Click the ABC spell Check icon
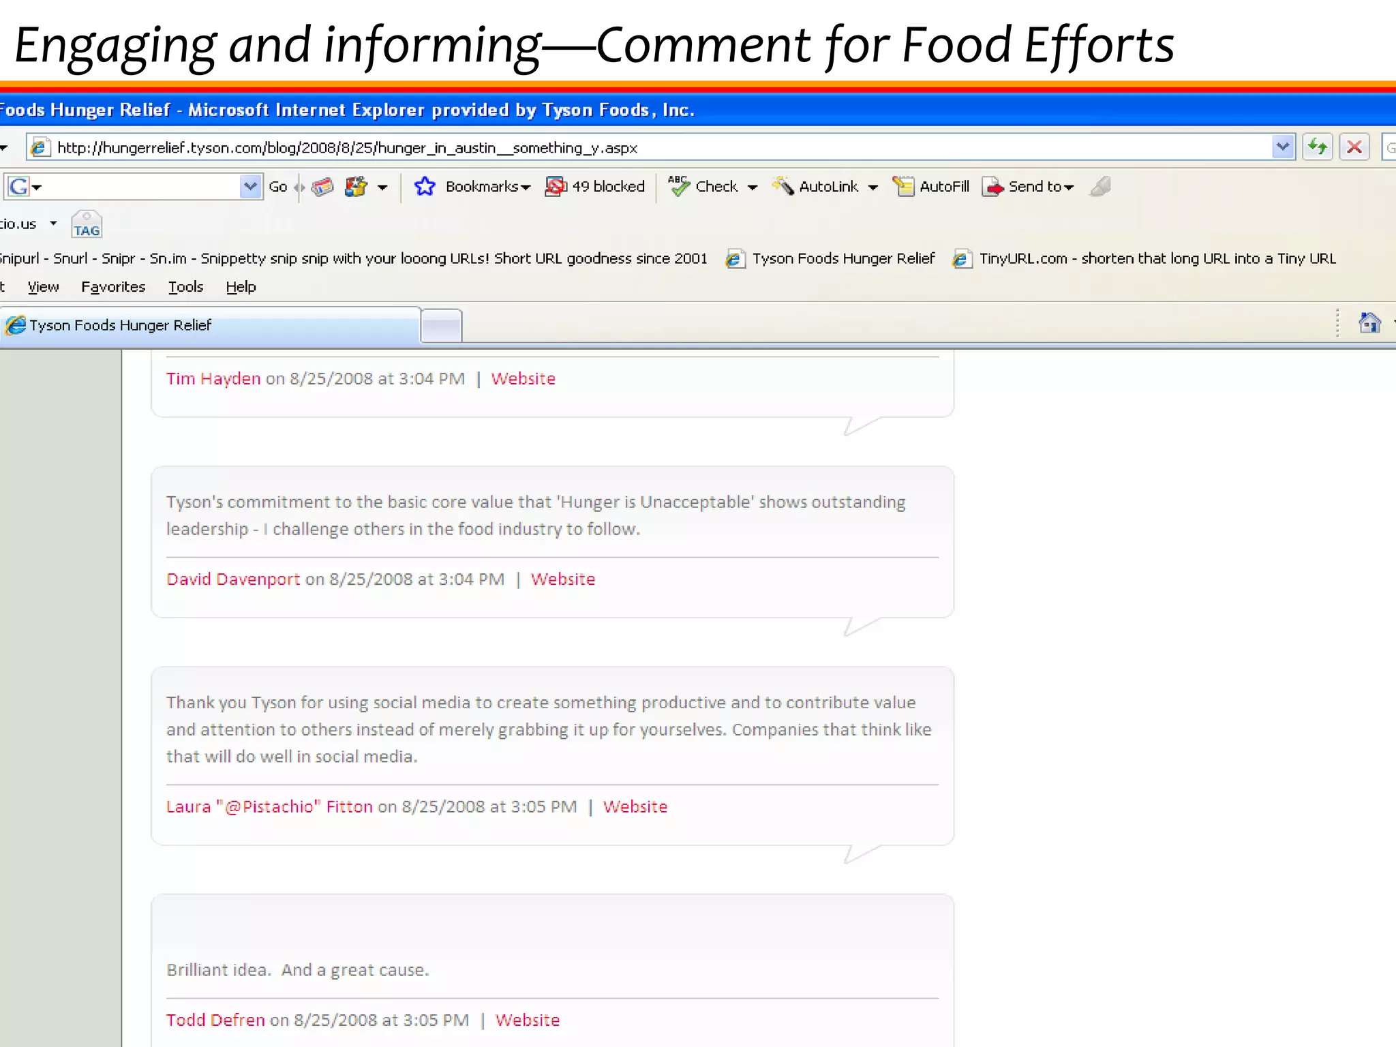1396x1047 pixels. click(678, 185)
